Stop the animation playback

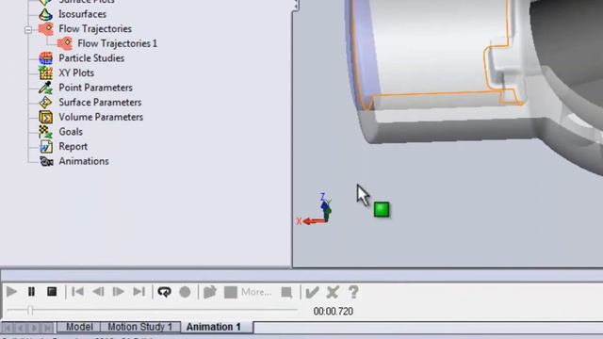[52, 292]
